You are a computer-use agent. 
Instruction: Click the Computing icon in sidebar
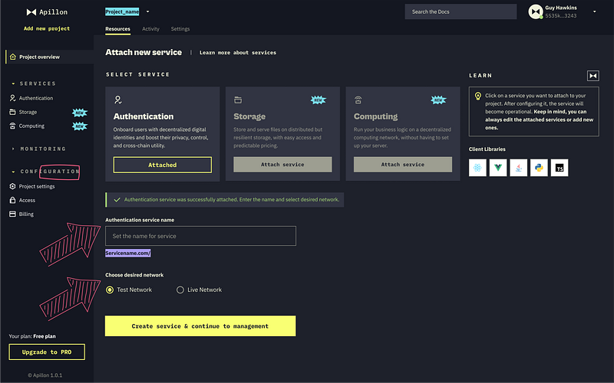point(12,126)
